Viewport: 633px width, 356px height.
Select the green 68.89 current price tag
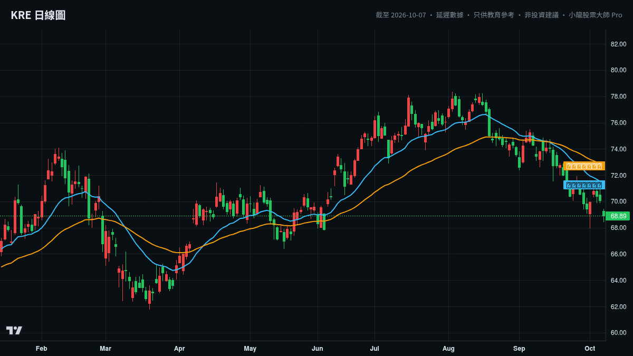pyautogui.click(x=618, y=216)
